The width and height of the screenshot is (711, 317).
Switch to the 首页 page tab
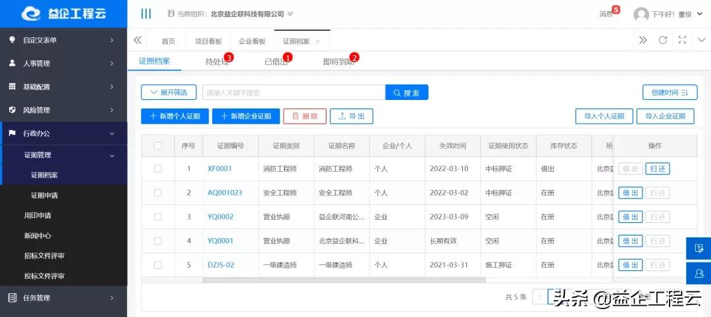point(169,41)
